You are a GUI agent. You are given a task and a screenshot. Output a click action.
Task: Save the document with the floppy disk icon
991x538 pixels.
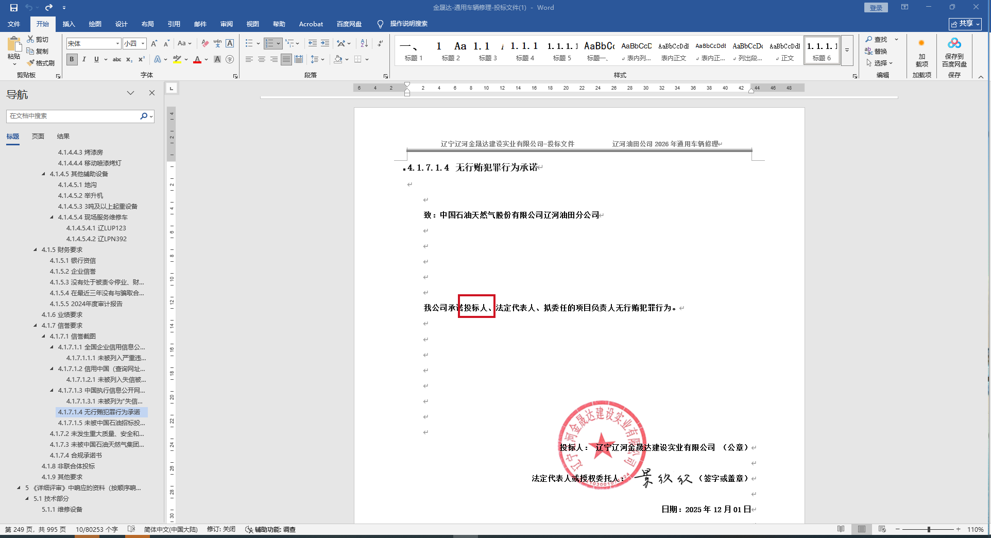click(x=14, y=8)
